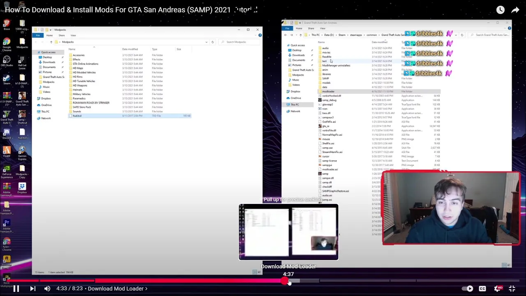The width and height of the screenshot is (526, 296).
Task: Open the player settings gear
Action: pyautogui.click(x=498, y=289)
